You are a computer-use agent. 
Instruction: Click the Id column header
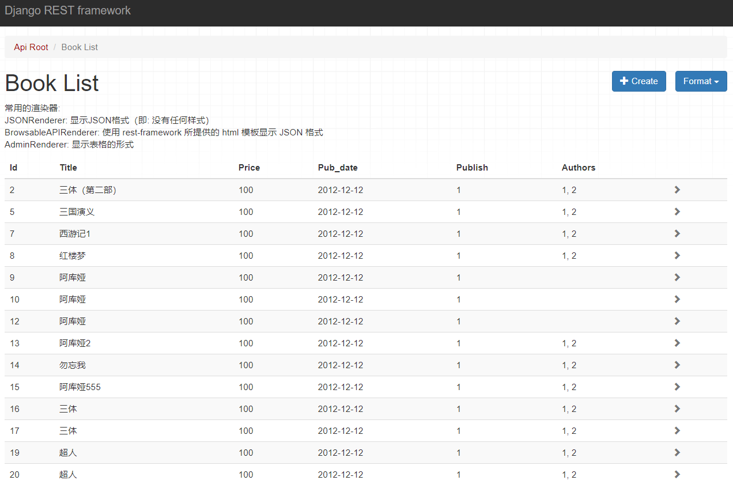(x=13, y=168)
